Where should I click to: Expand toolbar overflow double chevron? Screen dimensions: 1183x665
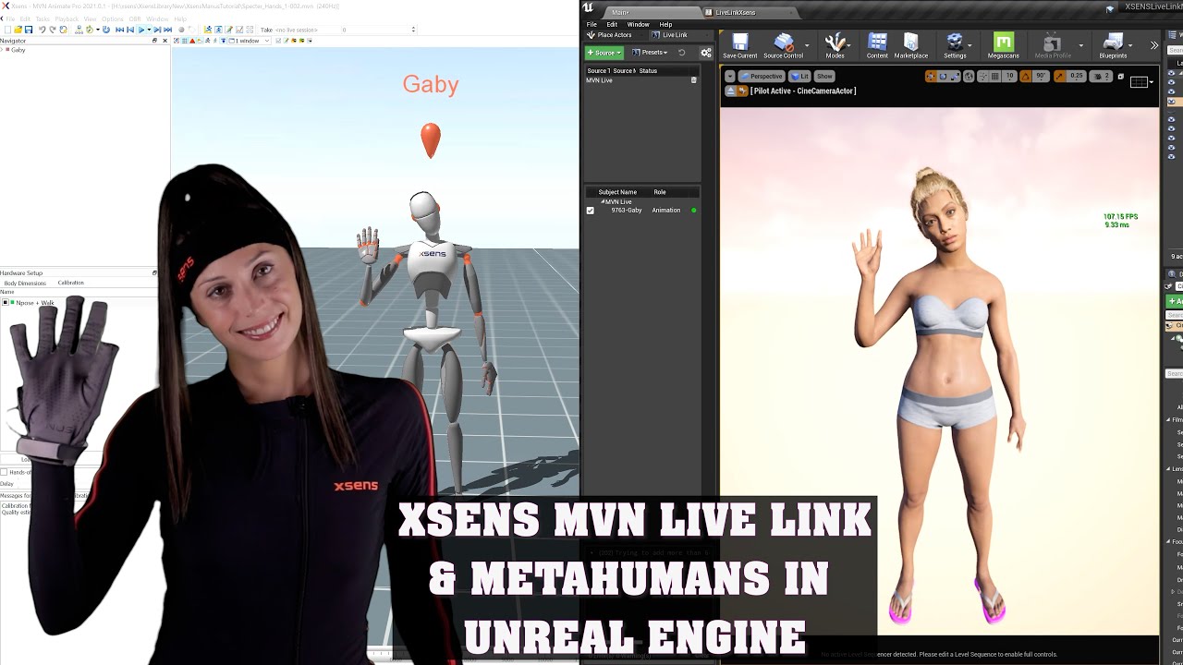point(1154,45)
